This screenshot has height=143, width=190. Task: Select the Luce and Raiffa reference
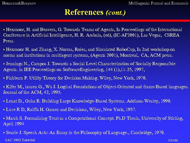pyautogui.click(x=70, y=110)
